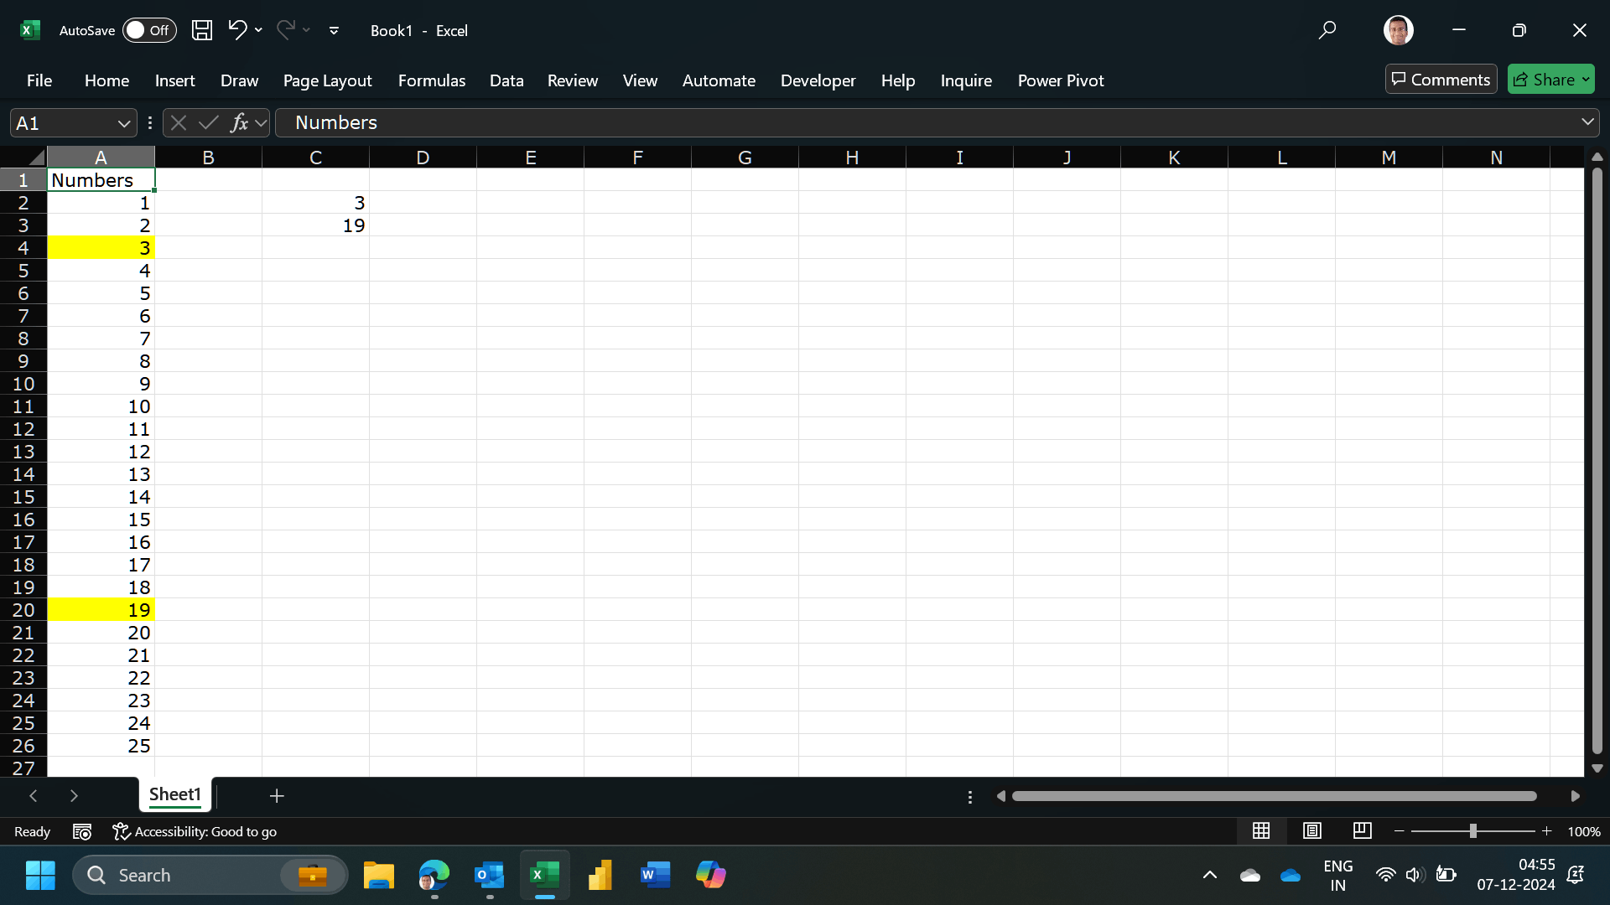Expand the Undo history dropdown arrow

pyautogui.click(x=258, y=30)
